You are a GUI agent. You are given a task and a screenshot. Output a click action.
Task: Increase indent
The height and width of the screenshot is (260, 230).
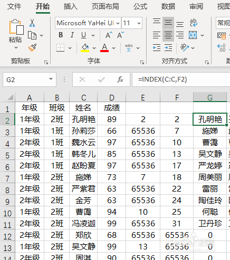pos(168,48)
